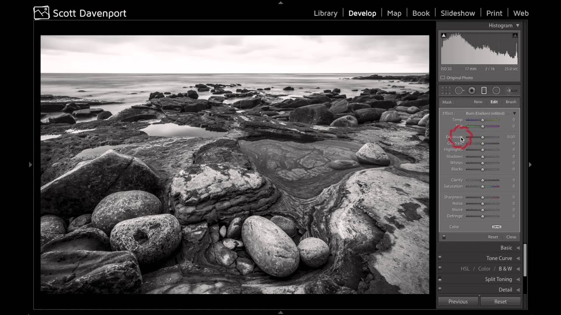Select the Crop Overlay tool
Image resolution: width=561 pixels, height=315 pixels.
(446, 91)
